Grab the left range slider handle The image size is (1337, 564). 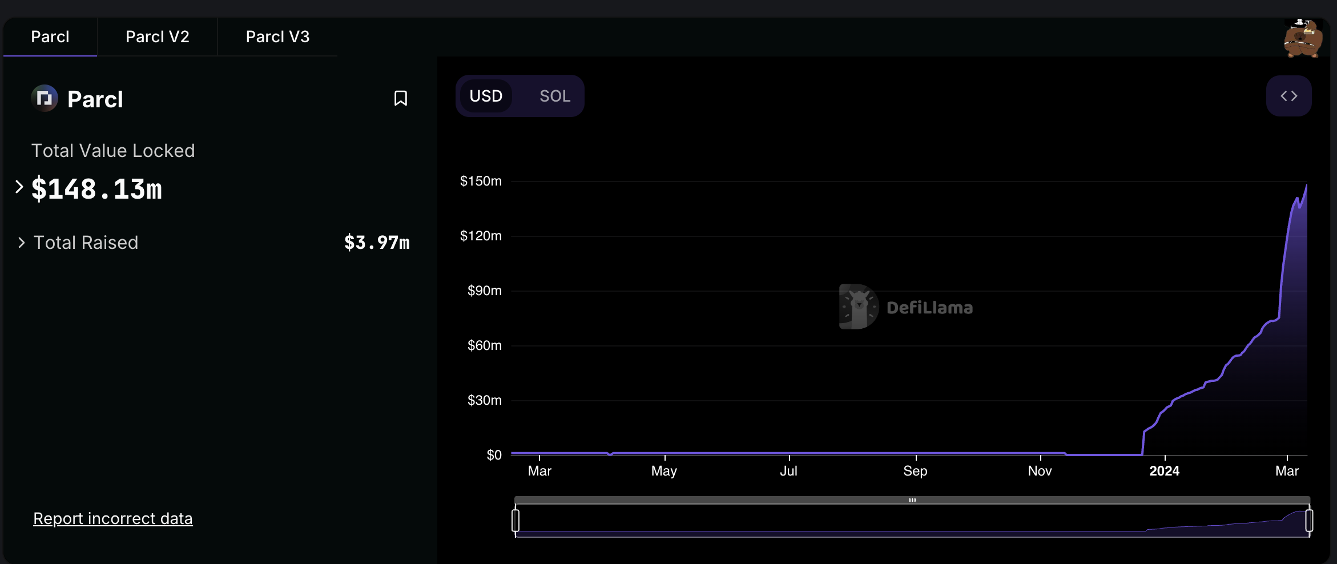pos(516,521)
